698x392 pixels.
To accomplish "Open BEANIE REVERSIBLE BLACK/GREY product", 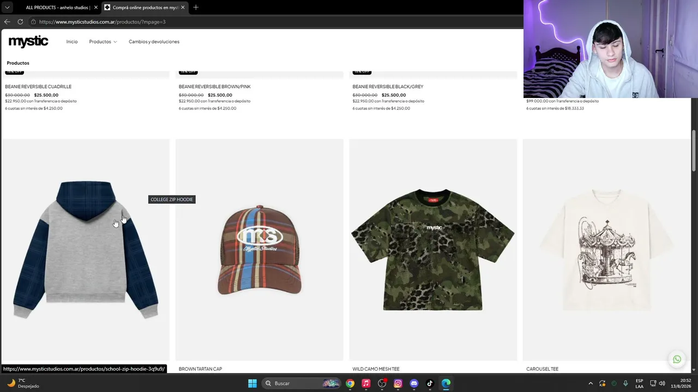I will click(388, 87).
